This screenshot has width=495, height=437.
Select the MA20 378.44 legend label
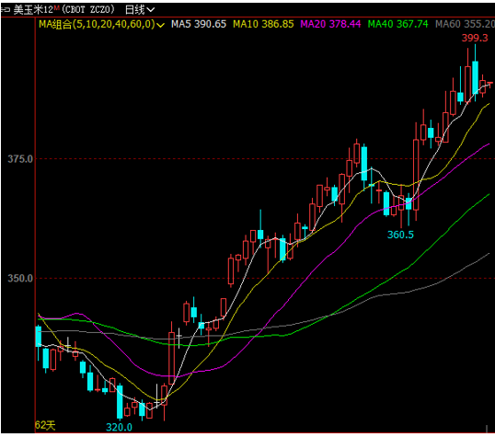[x=330, y=24]
